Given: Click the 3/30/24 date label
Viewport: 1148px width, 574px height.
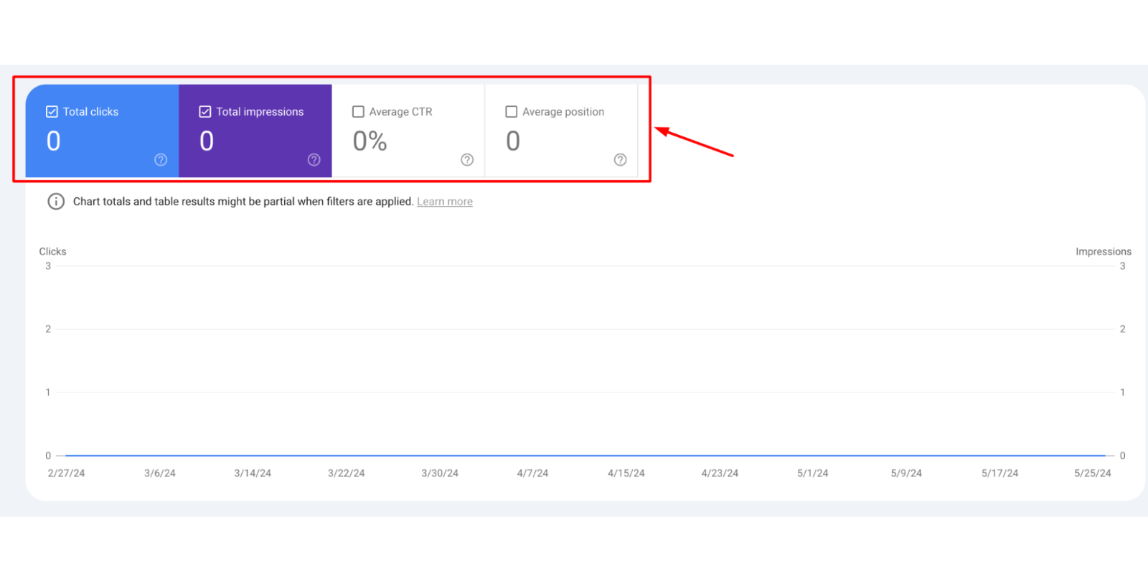Looking at the screenshot, I should 440,474.
